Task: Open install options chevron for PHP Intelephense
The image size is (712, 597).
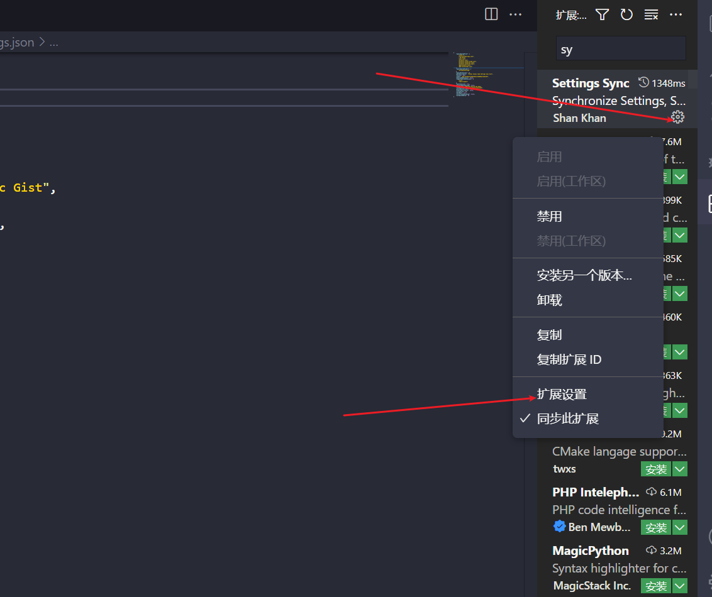Action: coord(679,527)
